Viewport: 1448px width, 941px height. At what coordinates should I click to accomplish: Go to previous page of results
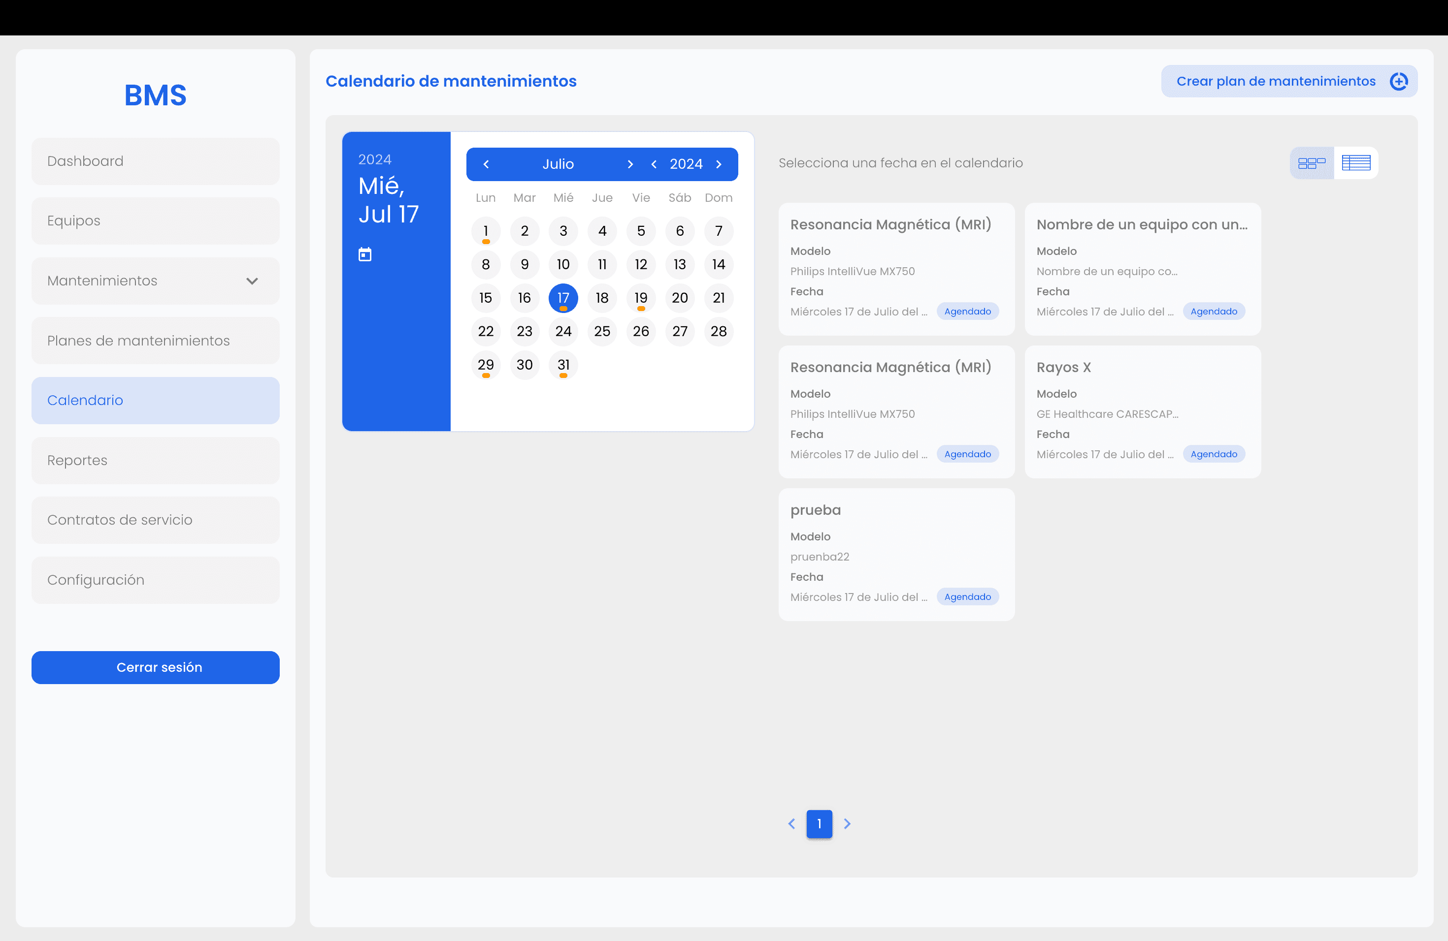click(x=791, y=824)
